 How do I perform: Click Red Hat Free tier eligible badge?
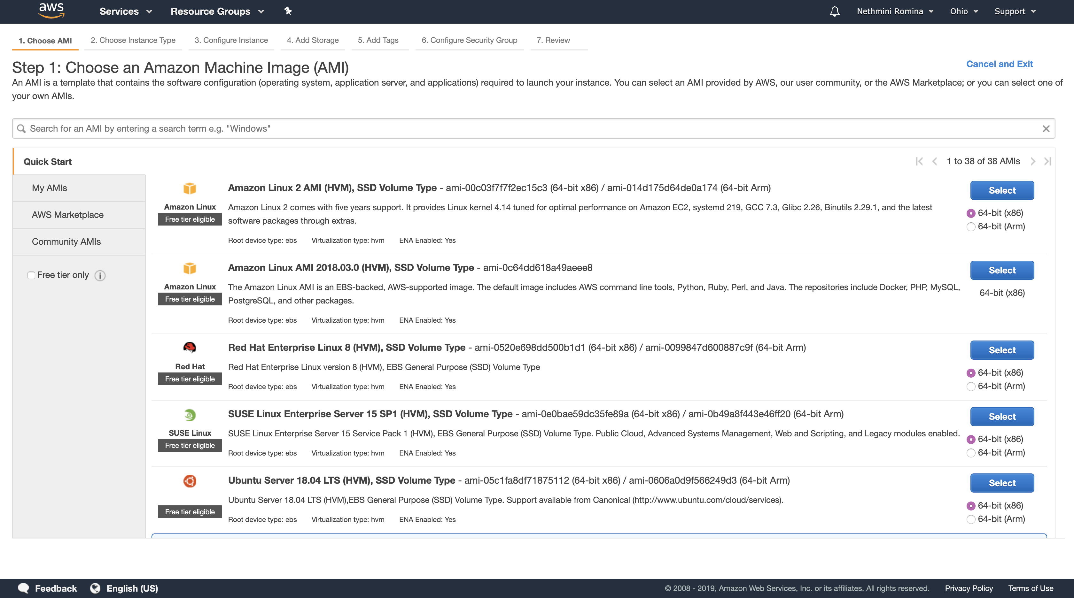point(190,379)
